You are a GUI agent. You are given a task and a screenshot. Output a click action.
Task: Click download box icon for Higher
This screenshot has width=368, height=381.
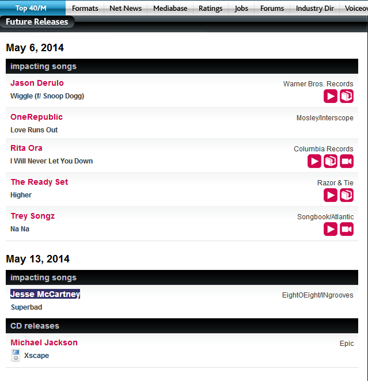point(346,195)
